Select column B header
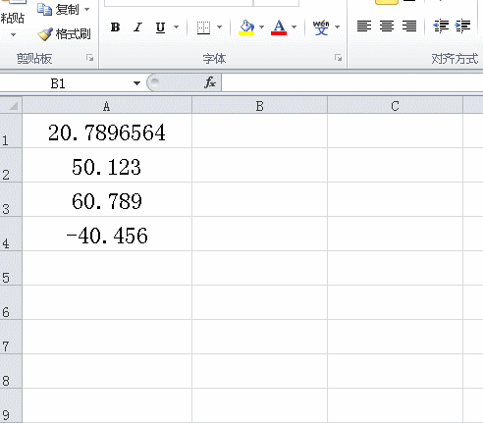 coord(259,106)
